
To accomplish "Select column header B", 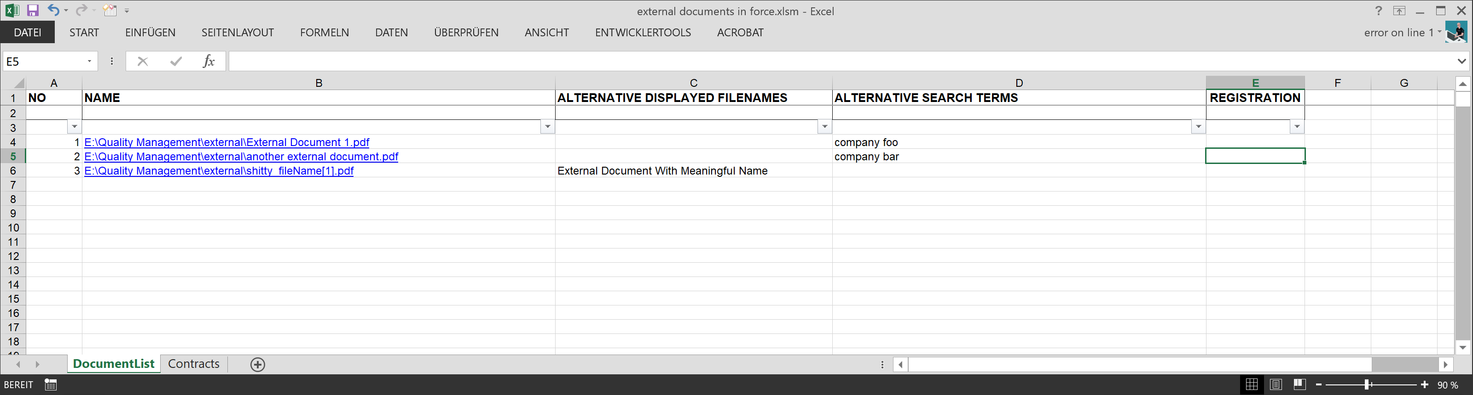I will [319, 83].
